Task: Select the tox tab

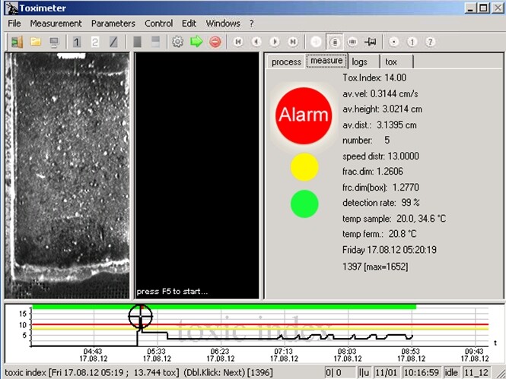Action: pos(391,62)
